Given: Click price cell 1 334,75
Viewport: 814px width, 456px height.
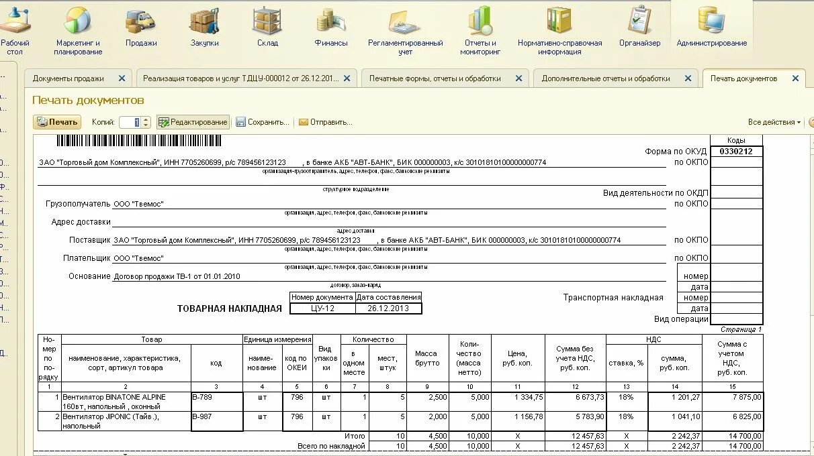Looking at the screenshot, I should point(517,402).
